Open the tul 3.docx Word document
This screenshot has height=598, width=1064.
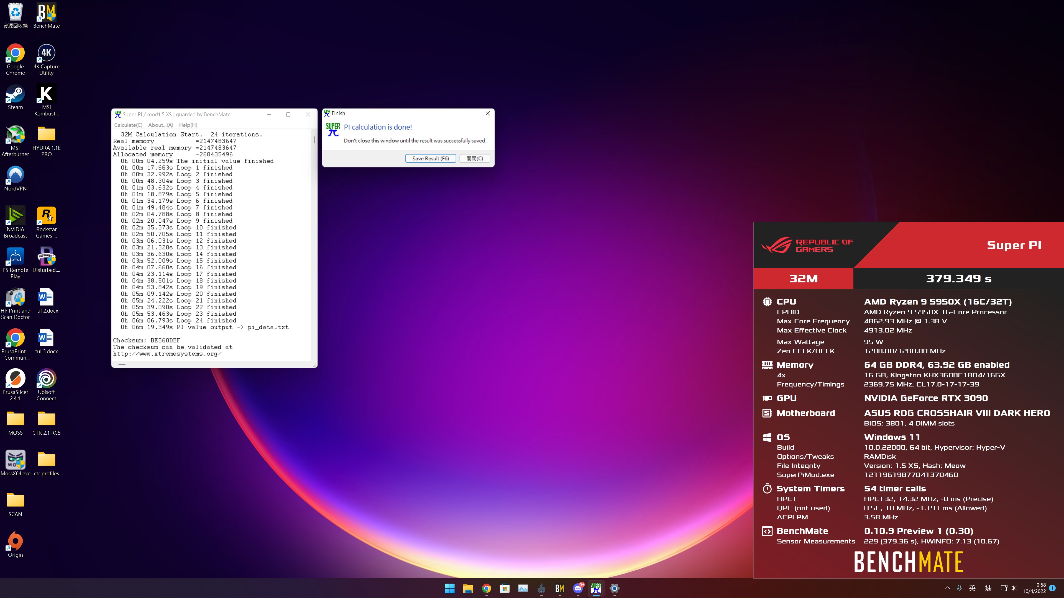tap(46, 341)
